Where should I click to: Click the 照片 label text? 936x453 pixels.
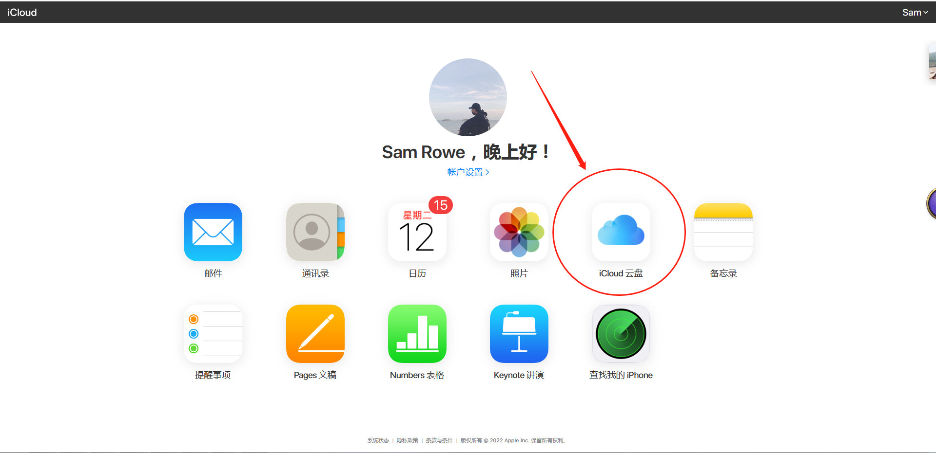pos(519,273)
